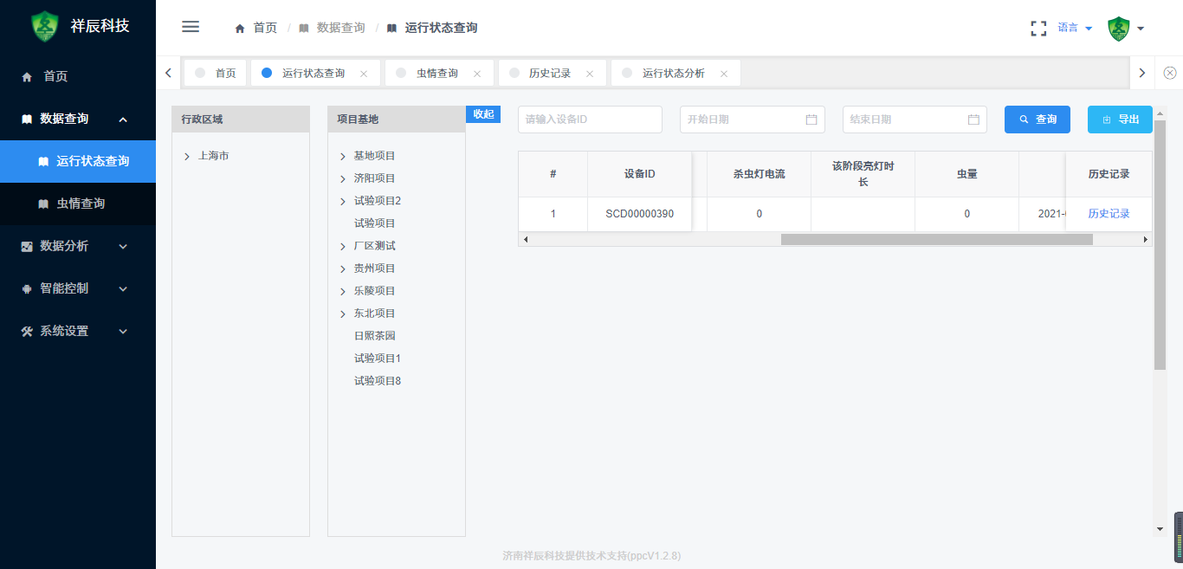This screenshot has height=569, width=1183.
Task: Click circled close-all-tabs icon
Action: [1170, 73]
